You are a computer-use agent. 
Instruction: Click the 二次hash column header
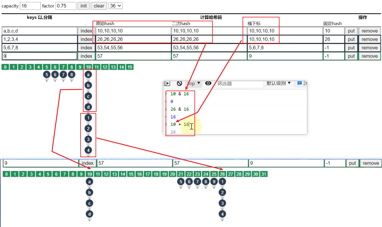181,23
